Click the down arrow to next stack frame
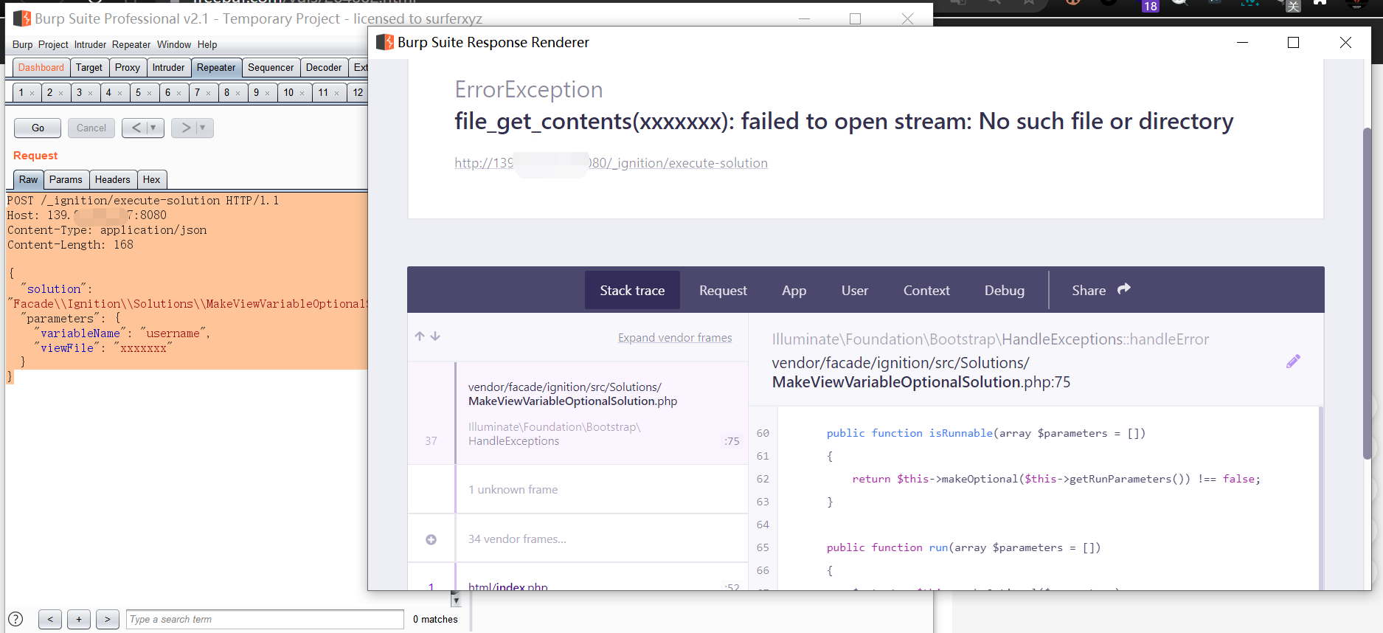 [435, 336]
